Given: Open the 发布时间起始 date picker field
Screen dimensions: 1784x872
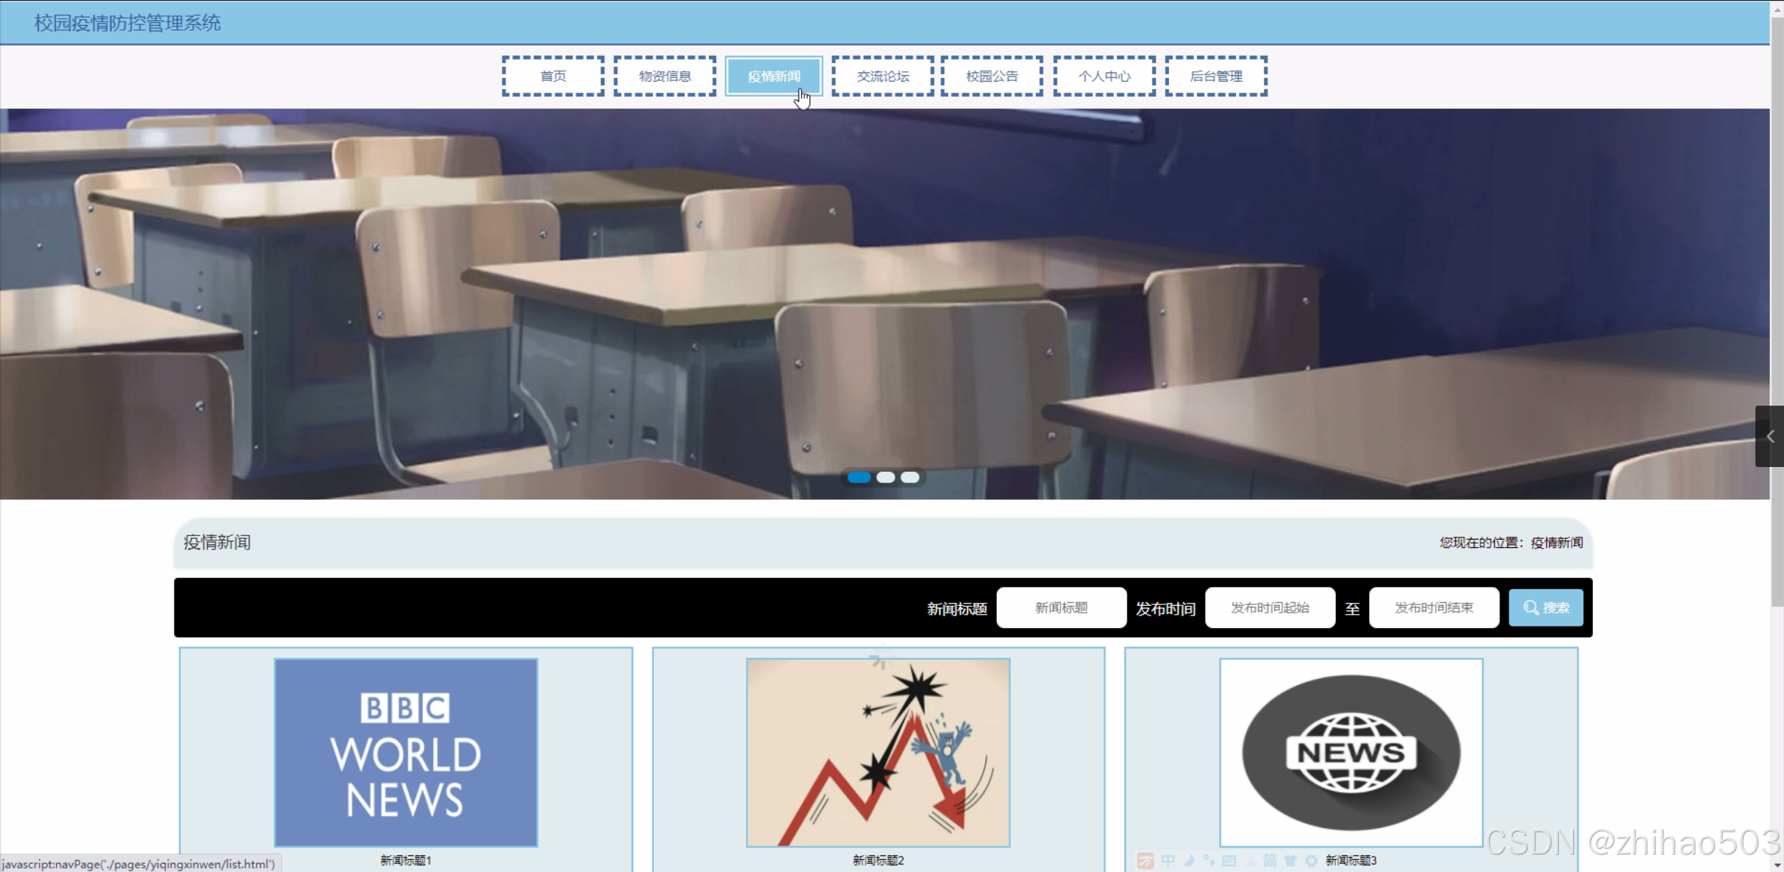Looking at the screenshot, I should [1270, 608].
